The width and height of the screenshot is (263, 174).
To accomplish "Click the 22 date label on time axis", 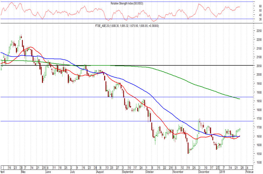I will pos(165,168).
